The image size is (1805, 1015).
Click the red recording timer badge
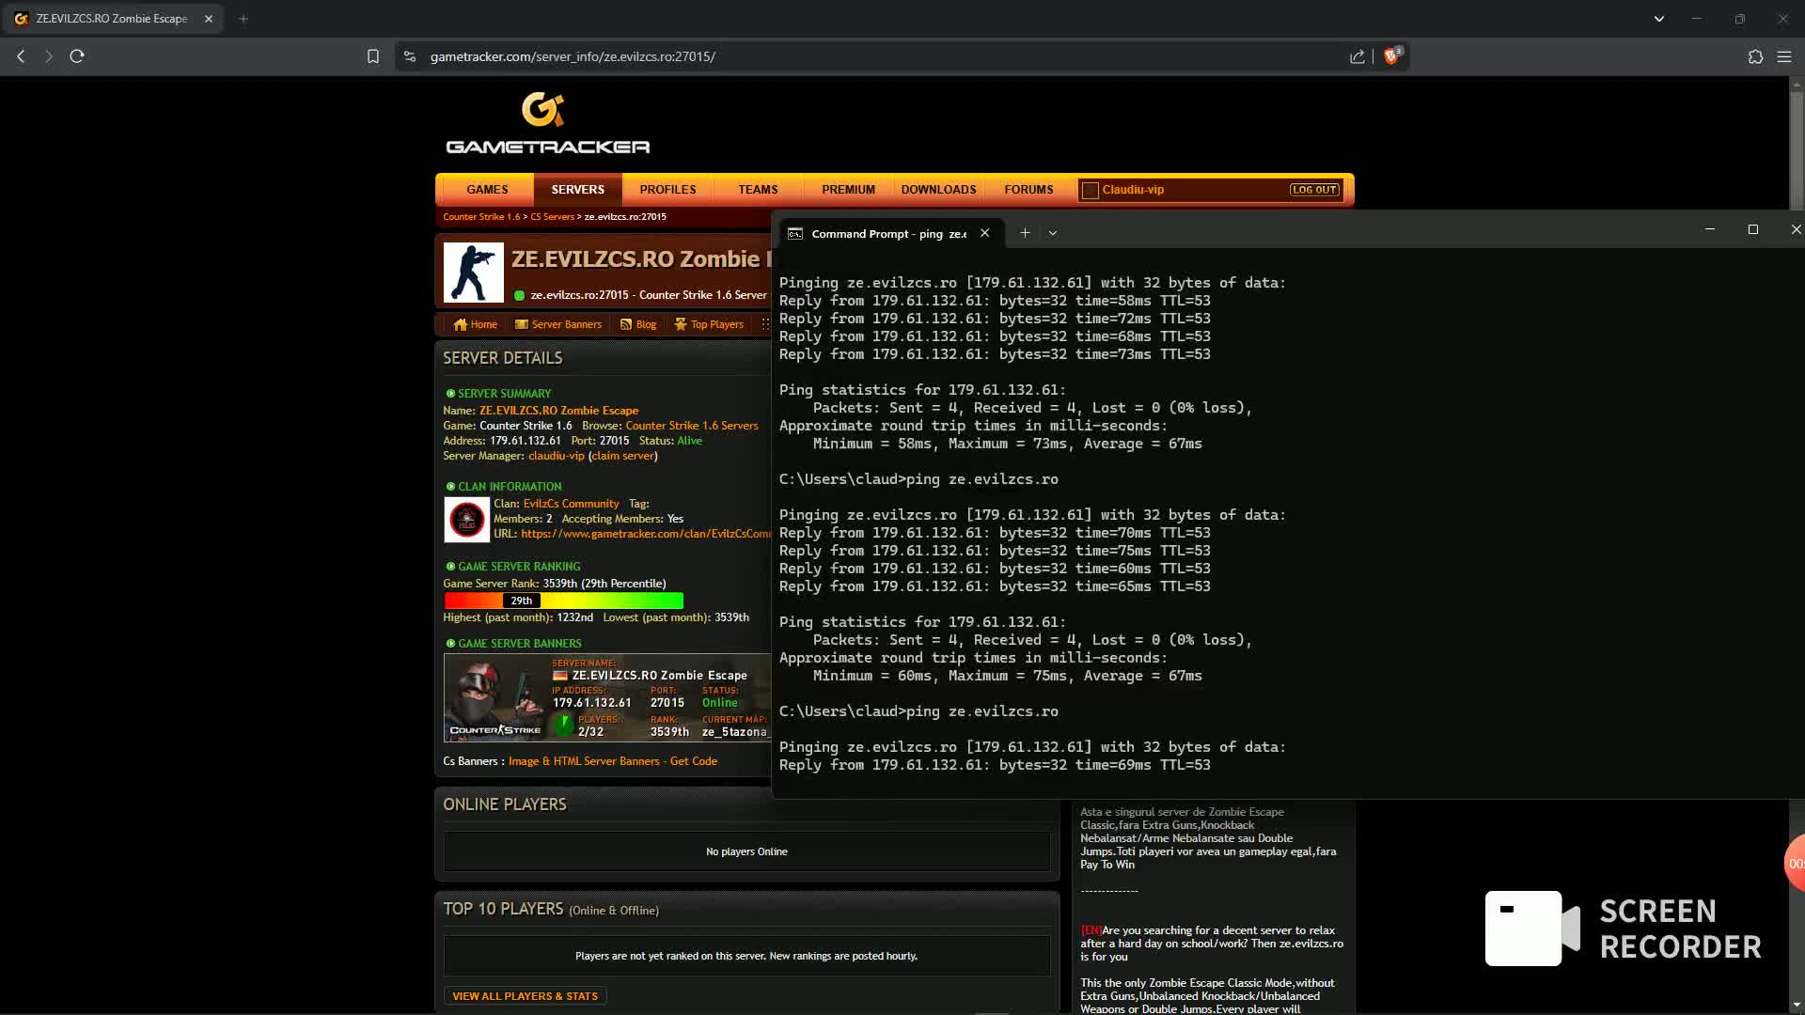1795,863
